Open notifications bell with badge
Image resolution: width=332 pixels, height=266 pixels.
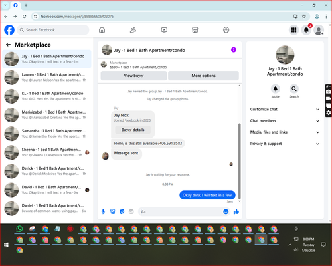pyautogui.click(x=307, y=30)
